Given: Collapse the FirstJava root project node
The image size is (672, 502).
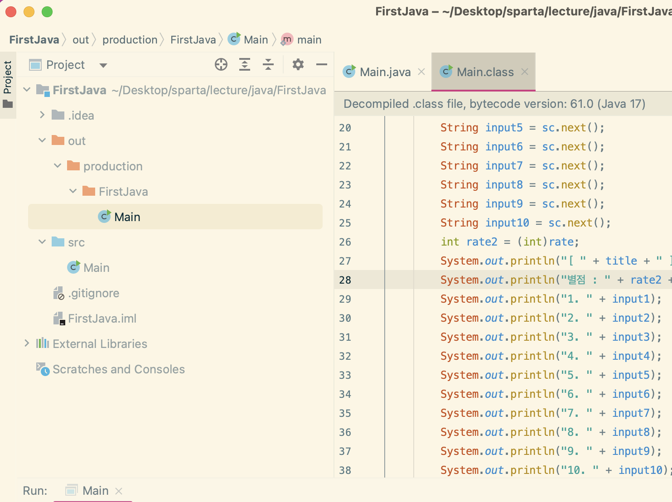Looking at the screenshot, I should [27, 90].
